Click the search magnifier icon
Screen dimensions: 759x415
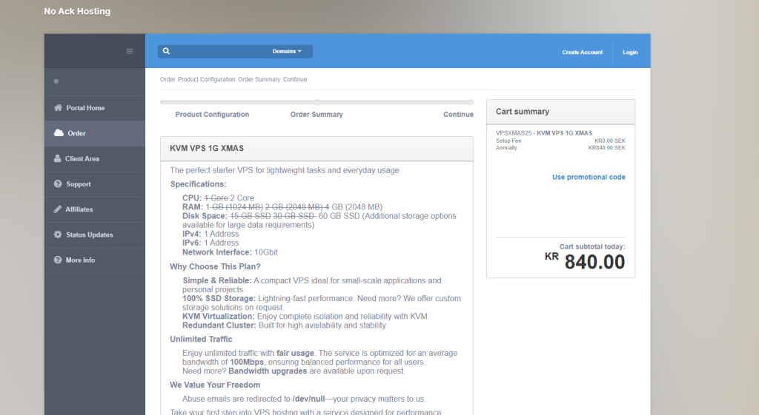pyautogui.click(x=166, y=51)
